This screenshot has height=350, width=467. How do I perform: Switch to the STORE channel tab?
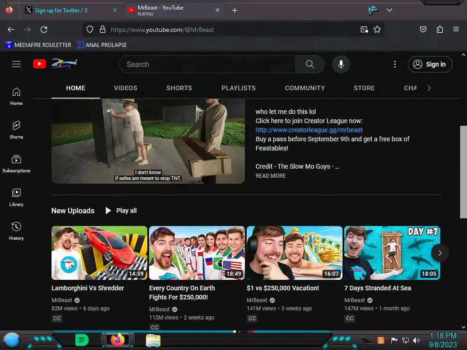point(364,88)
